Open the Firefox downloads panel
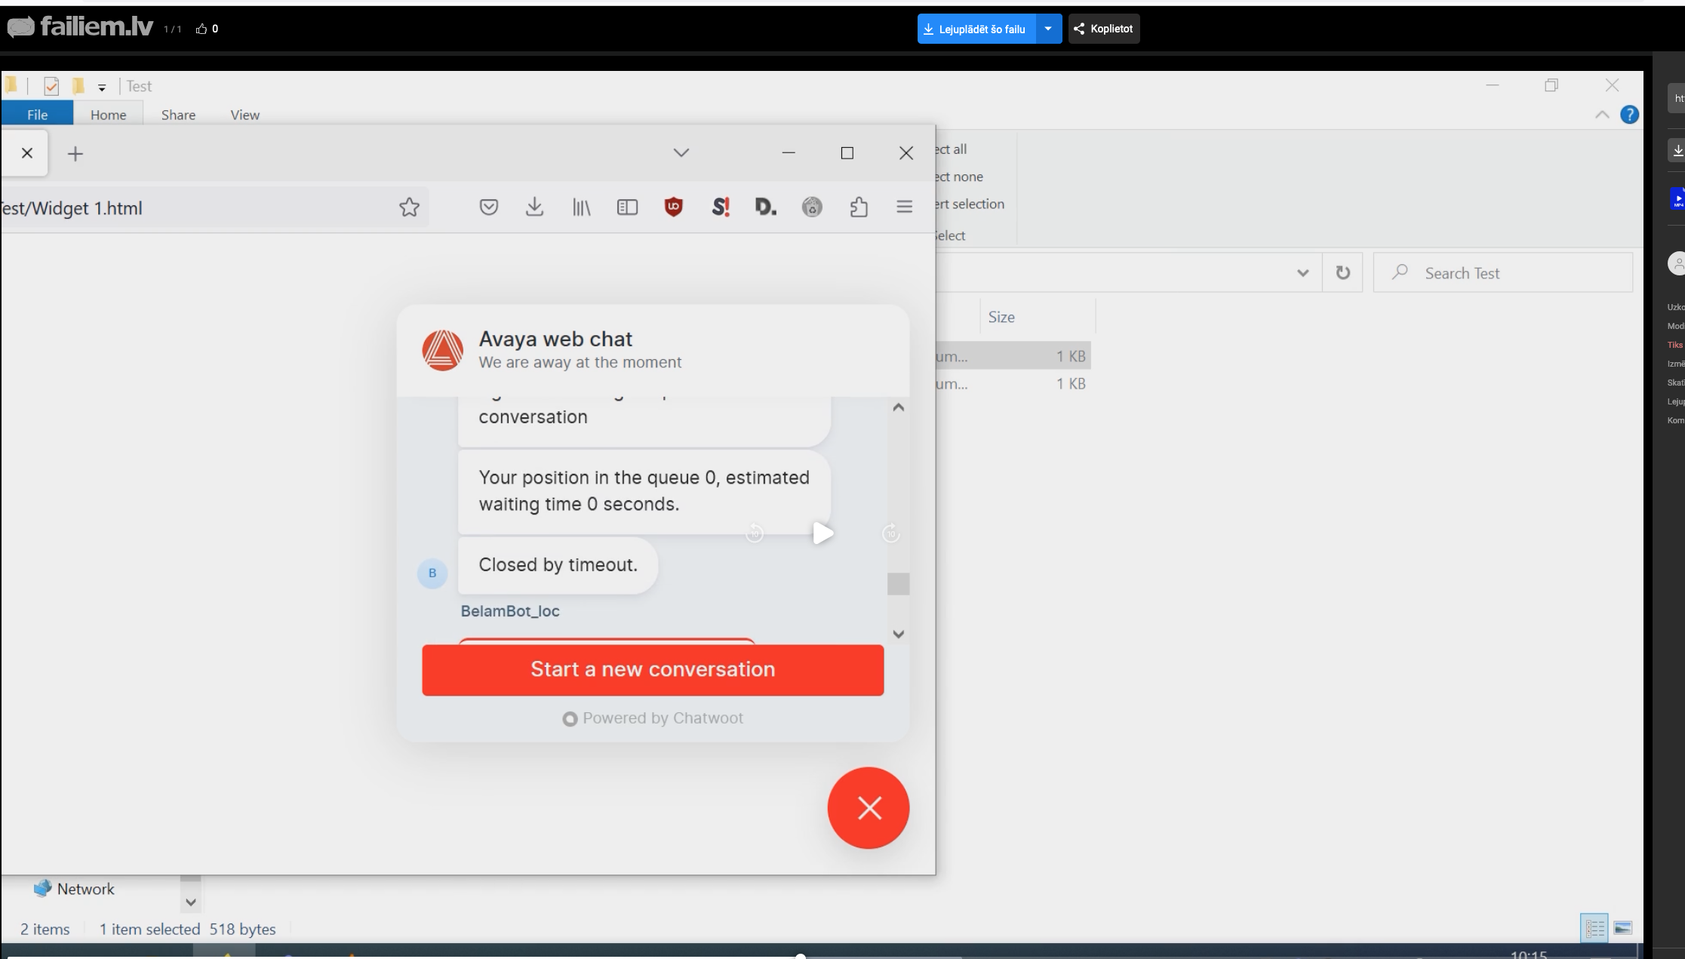 pos(535,207)
